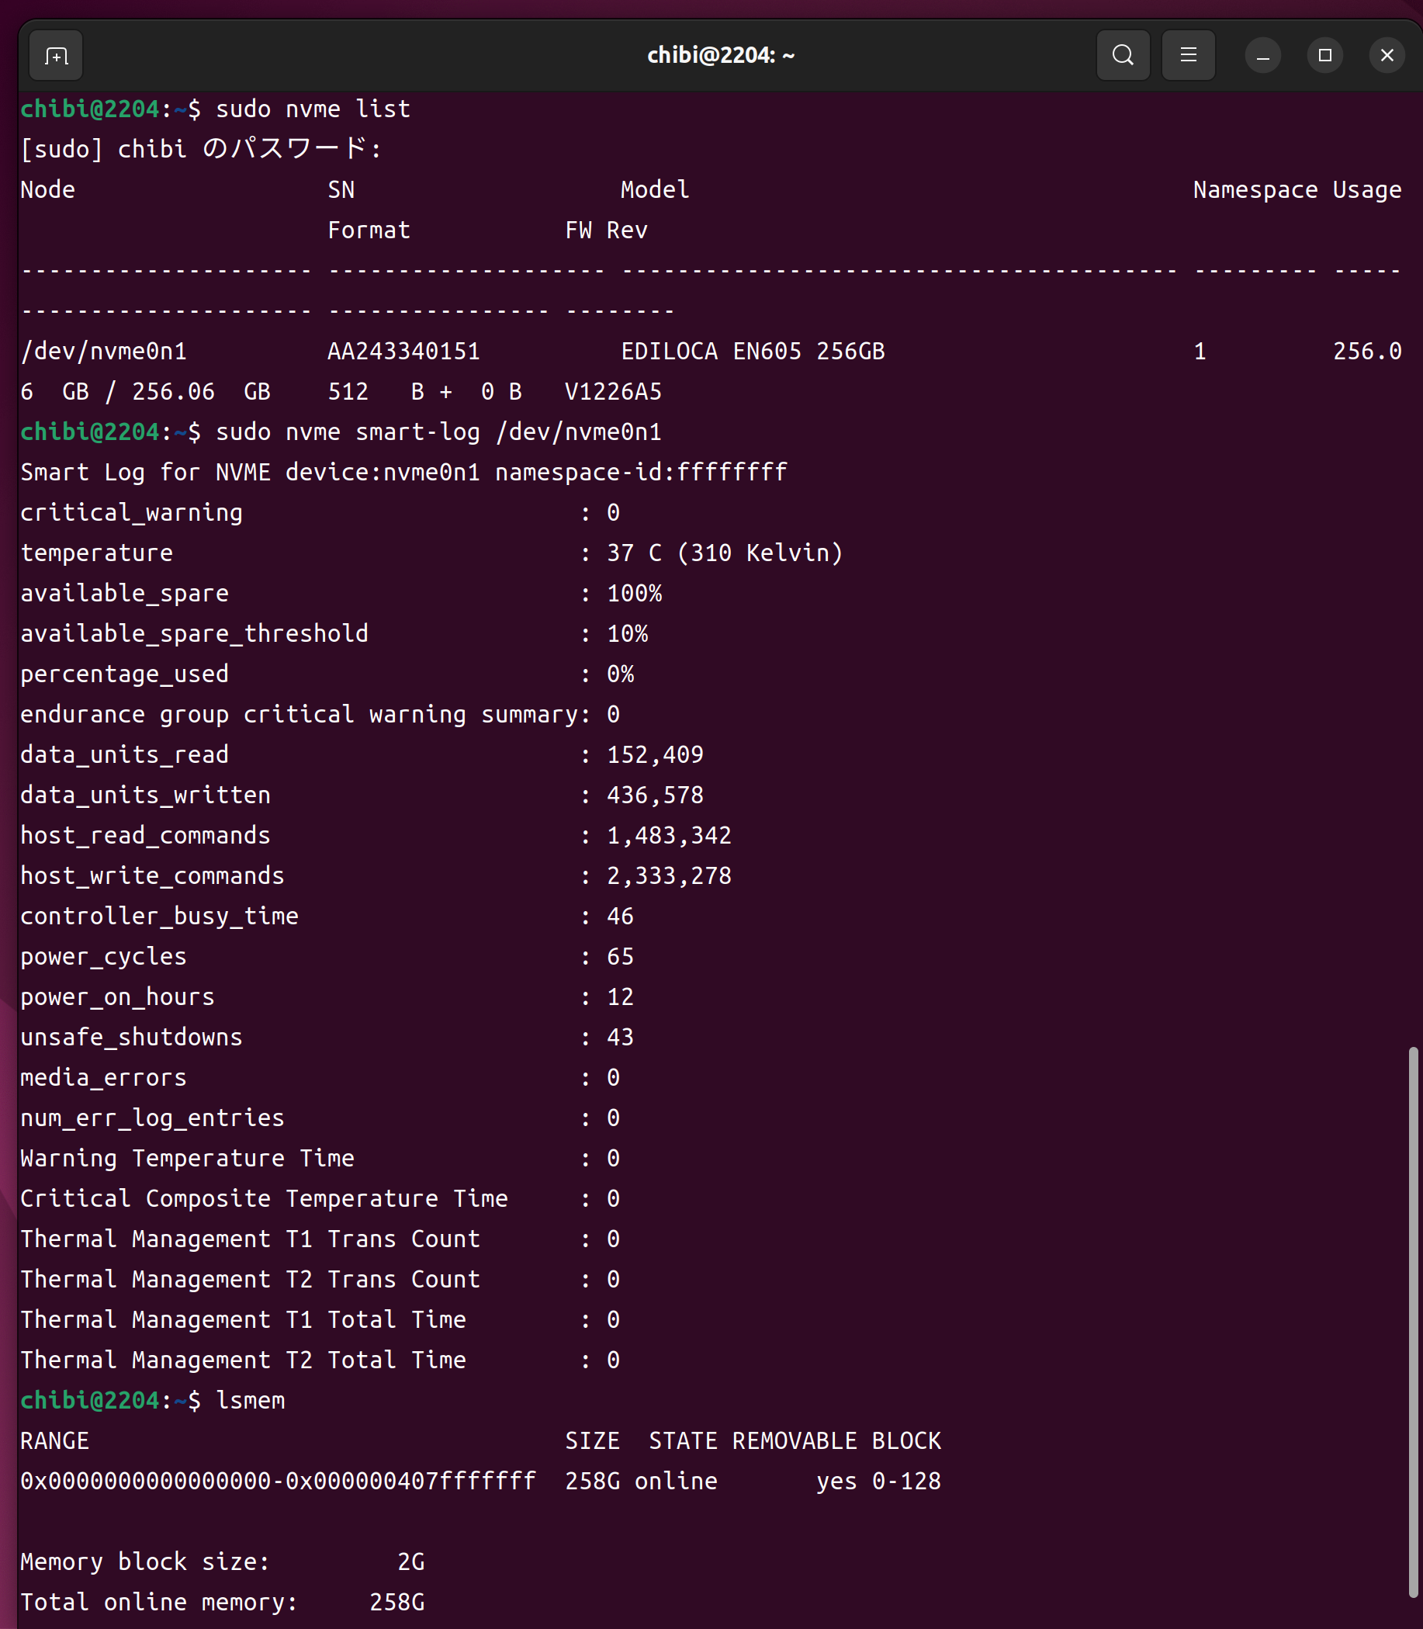Click the Total online memory line
The width and height of the screenshot is (1423, 1629).
click(223, 1603)
